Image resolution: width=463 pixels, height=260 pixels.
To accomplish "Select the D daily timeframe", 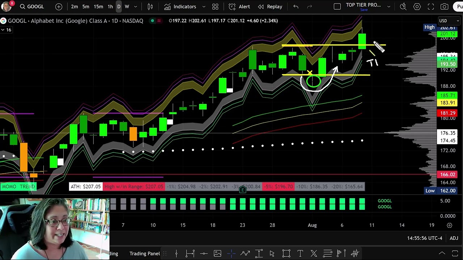I will [x=119, y=6].
